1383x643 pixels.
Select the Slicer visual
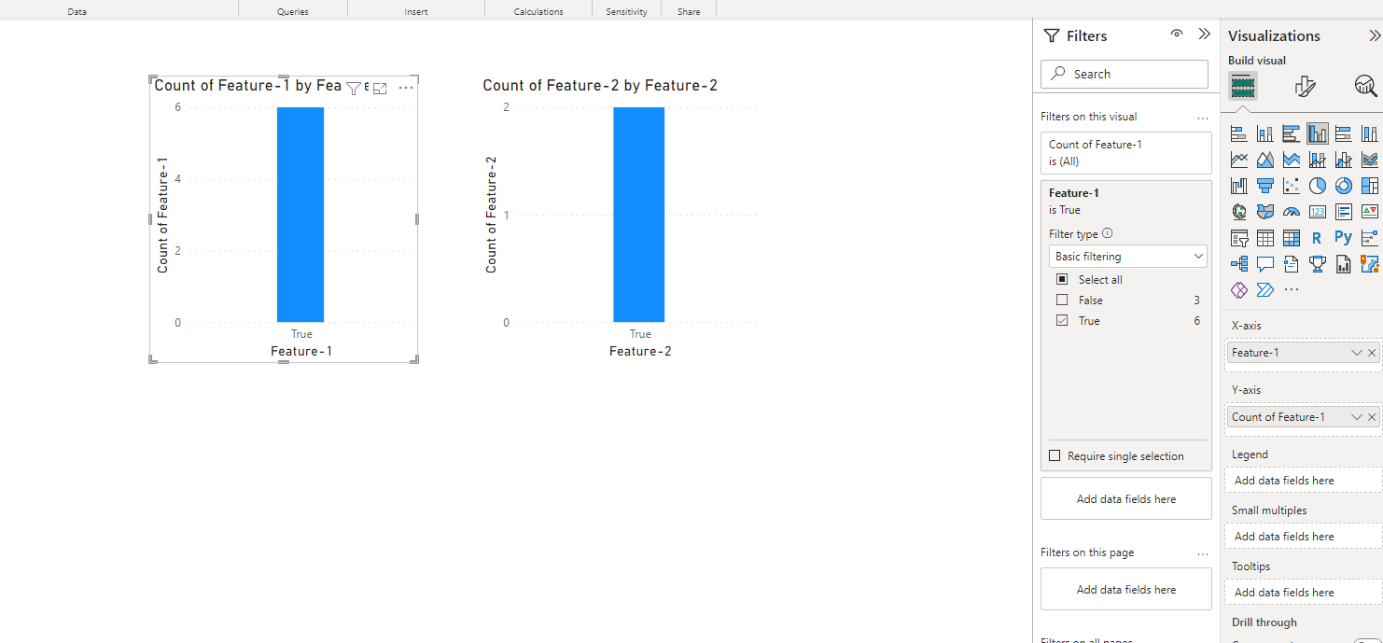coord(1239,238)
